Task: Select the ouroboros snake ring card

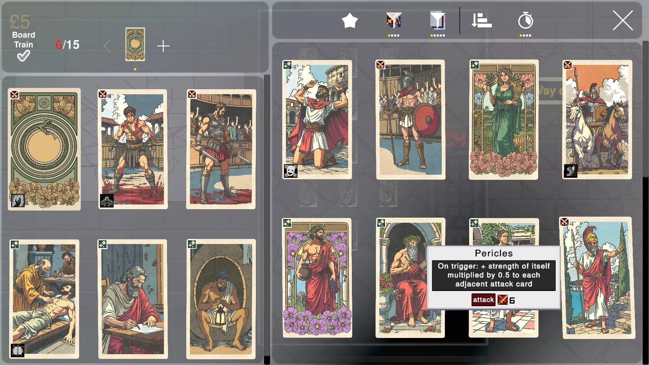Action: coord(44,149)
